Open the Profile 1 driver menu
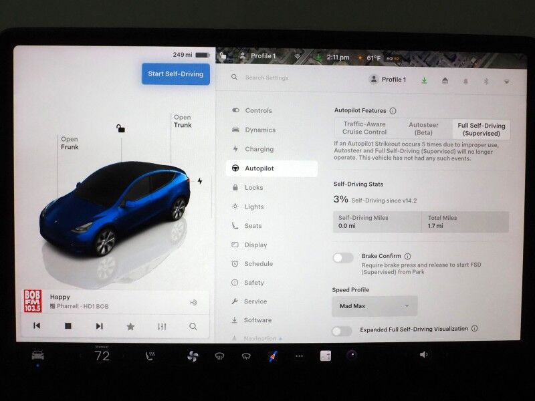This screenshot has height=401, width=535. tap(389, 79)
